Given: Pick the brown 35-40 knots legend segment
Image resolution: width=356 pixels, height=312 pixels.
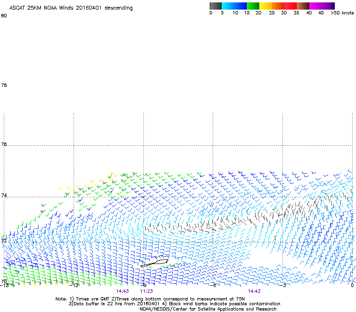Looking at the screenshot, I should click(303, 6).
